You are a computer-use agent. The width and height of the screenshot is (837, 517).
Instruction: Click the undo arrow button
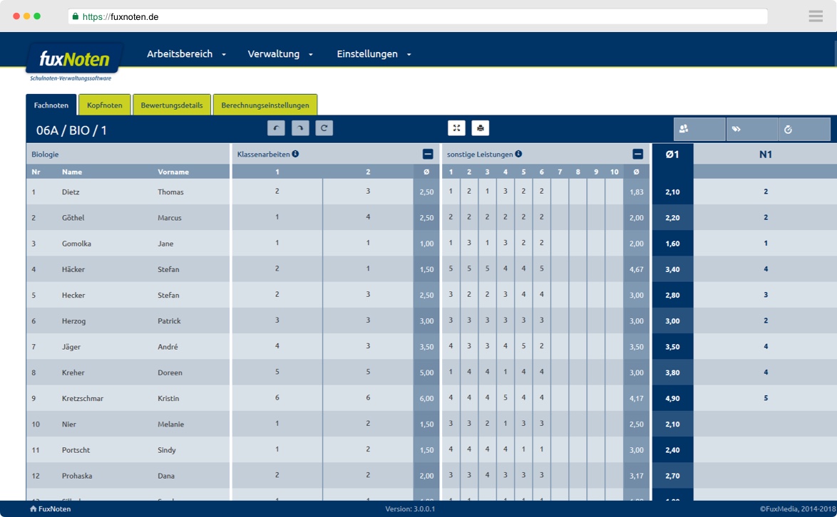pyautogui.click(x=276, y=128)
